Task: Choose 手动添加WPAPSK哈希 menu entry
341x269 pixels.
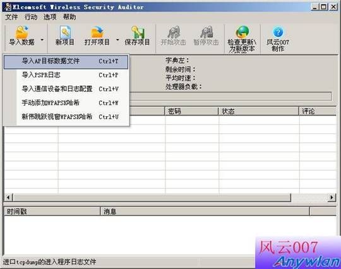Action: (66, 103)
